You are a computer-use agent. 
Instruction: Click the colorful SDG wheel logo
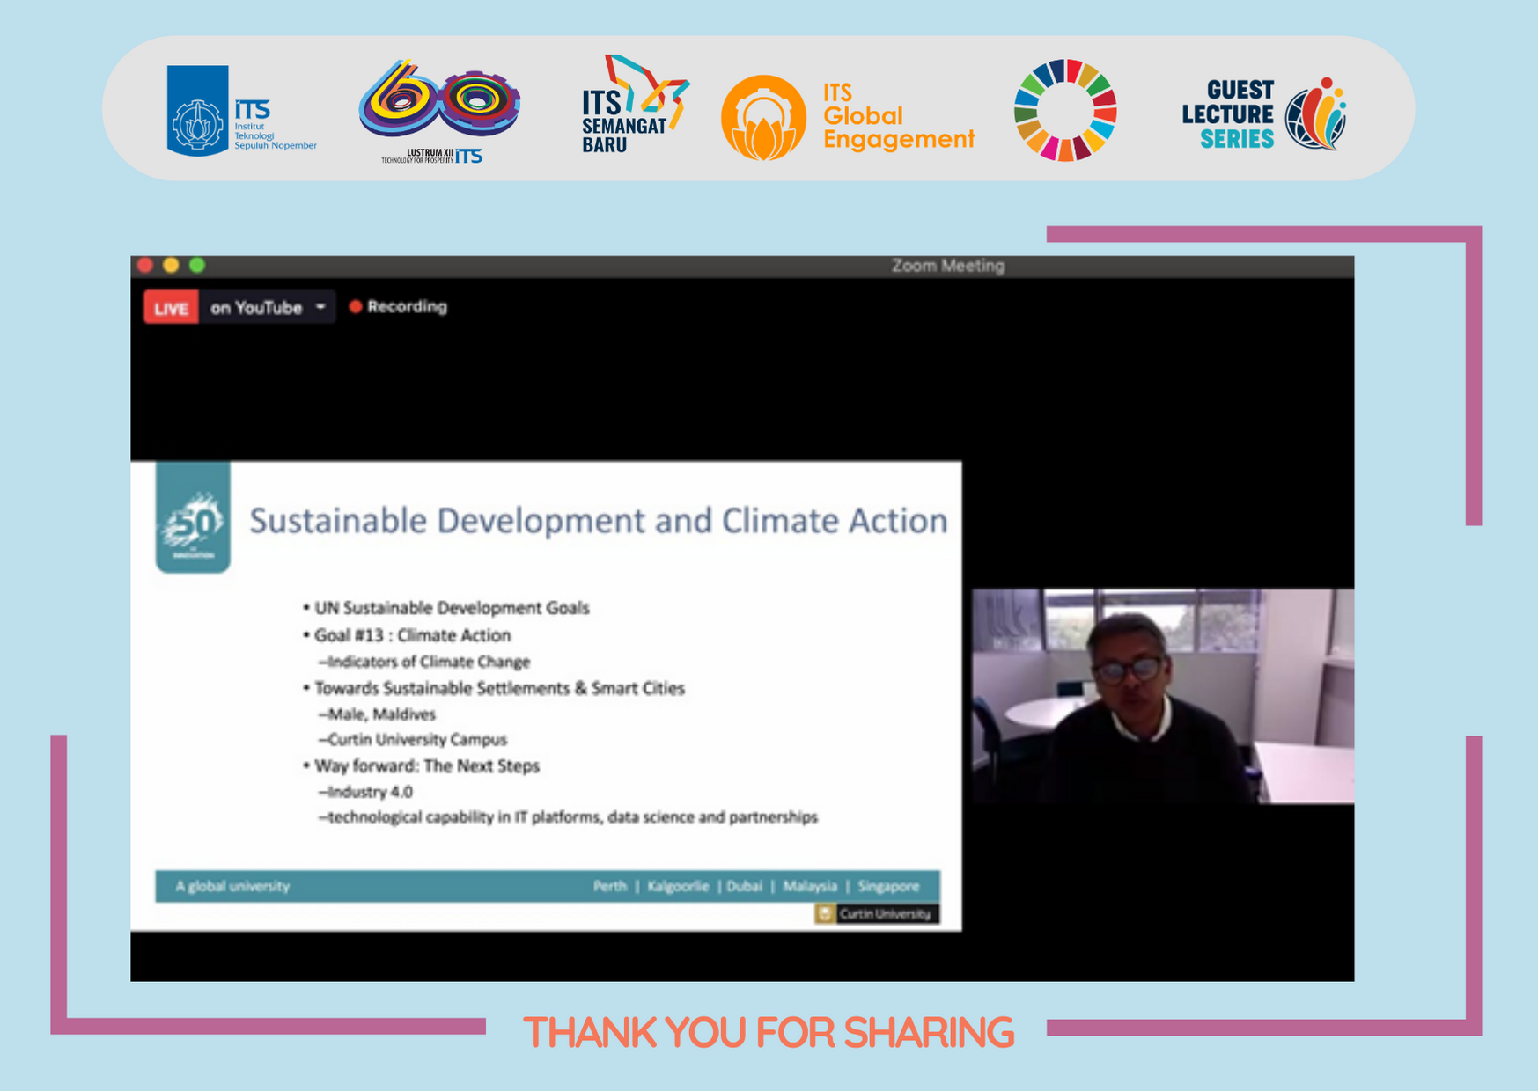[1064, 111]
